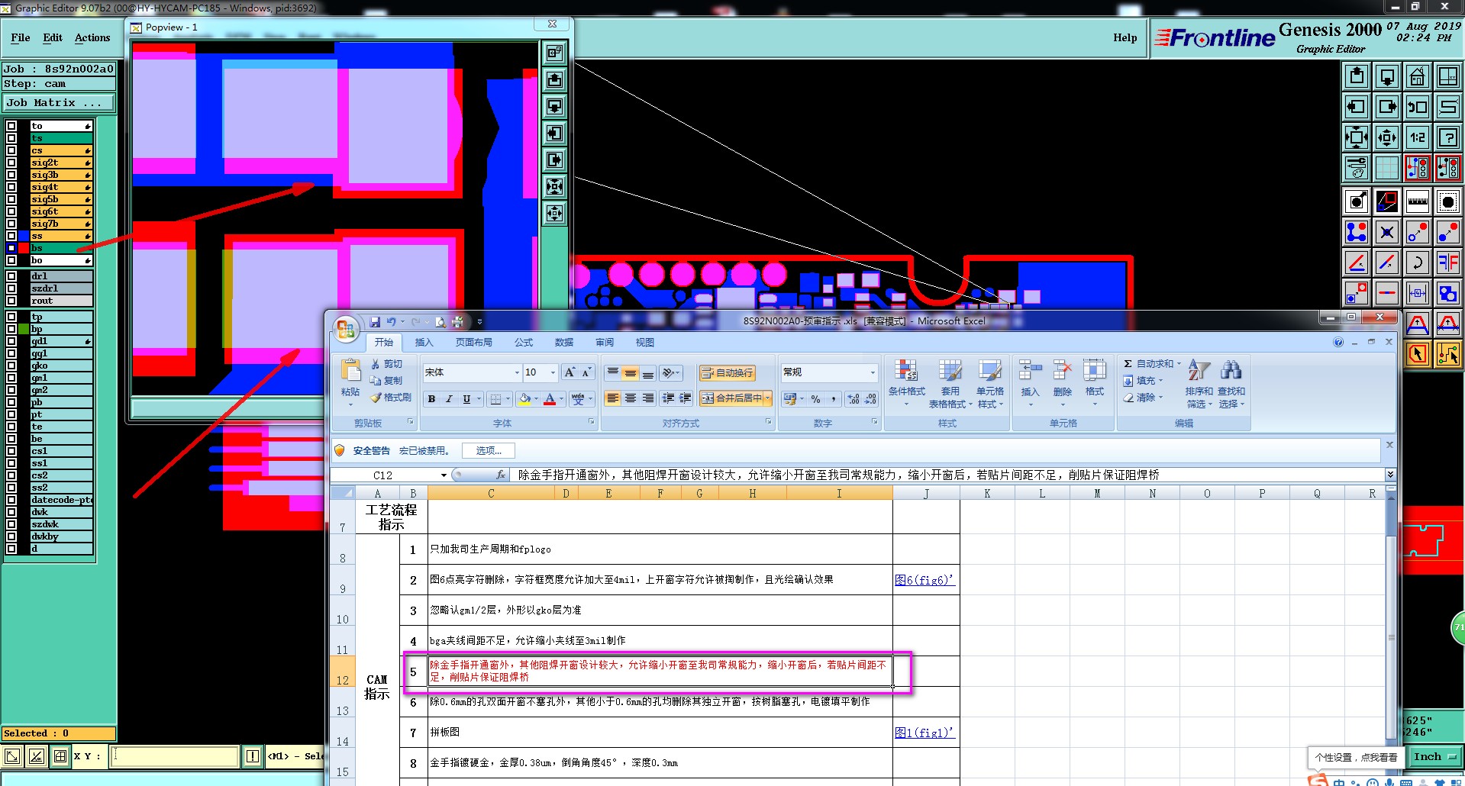Open hyperlink 图1(fig1)'
Screen dimensions: 1465x786
click(924, 733)
